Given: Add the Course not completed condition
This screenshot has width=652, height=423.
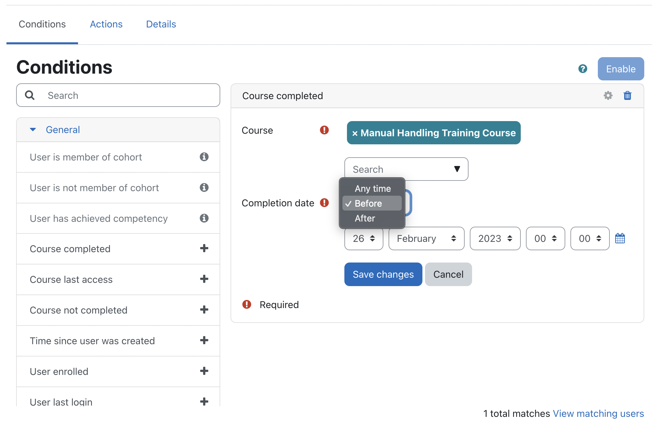Looking at the screenshot, I should [x=204, y=310].
